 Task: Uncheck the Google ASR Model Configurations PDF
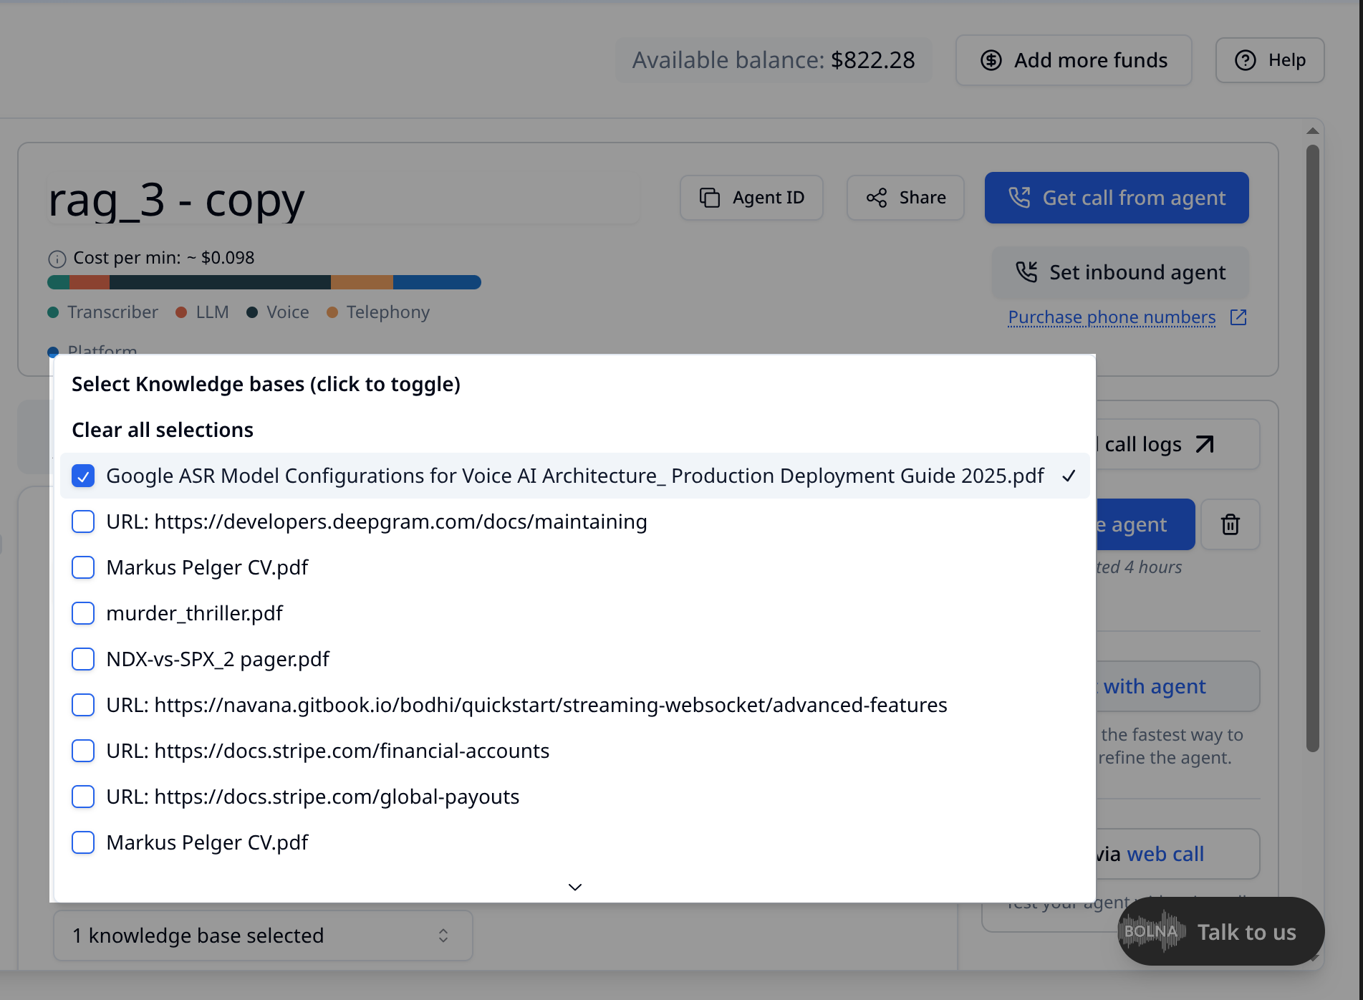coord(83,475)
